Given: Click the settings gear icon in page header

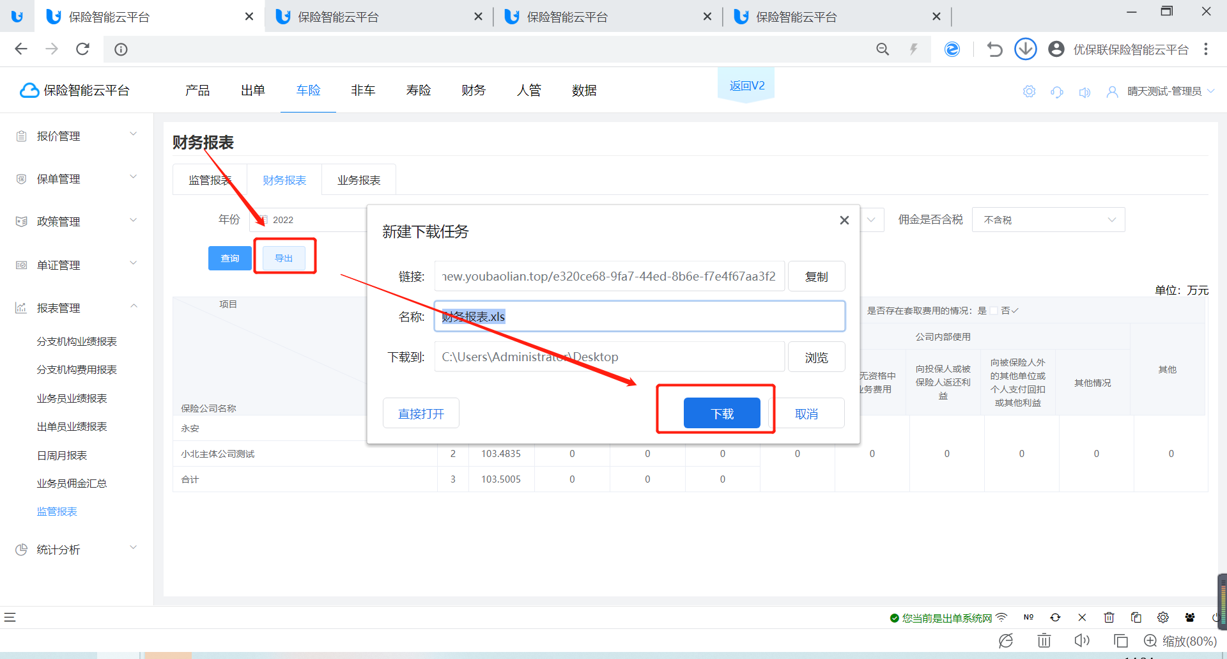Looking at the screenshot, I should (1029, 91).
